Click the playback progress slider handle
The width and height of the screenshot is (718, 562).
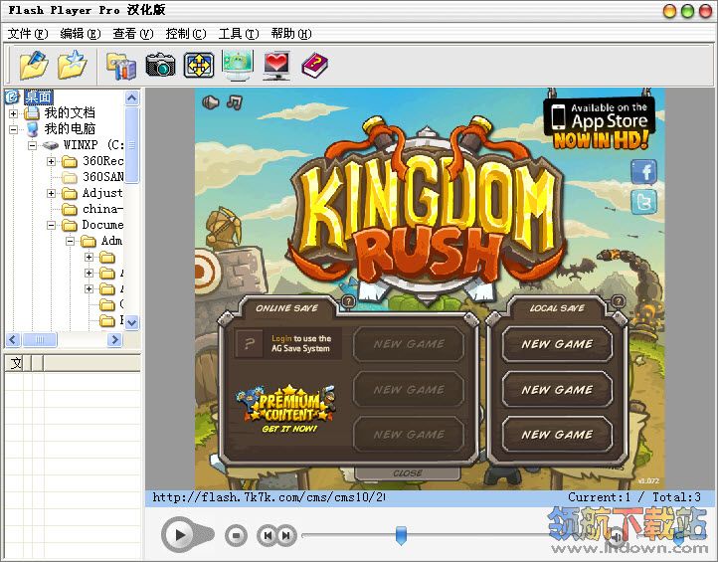[401, 535]
